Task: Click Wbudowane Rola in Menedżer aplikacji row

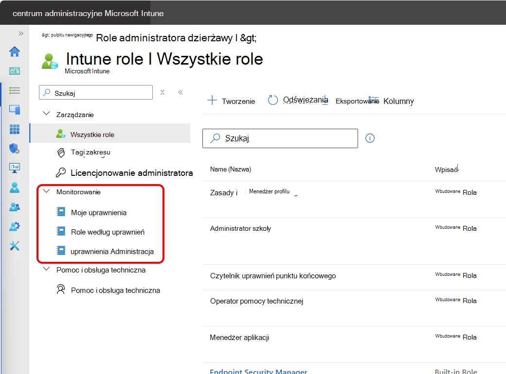Action: click(x=456, y=337)
